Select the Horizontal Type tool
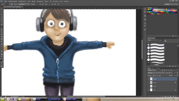Screen dimensions: 179x101 click(2, 47)
